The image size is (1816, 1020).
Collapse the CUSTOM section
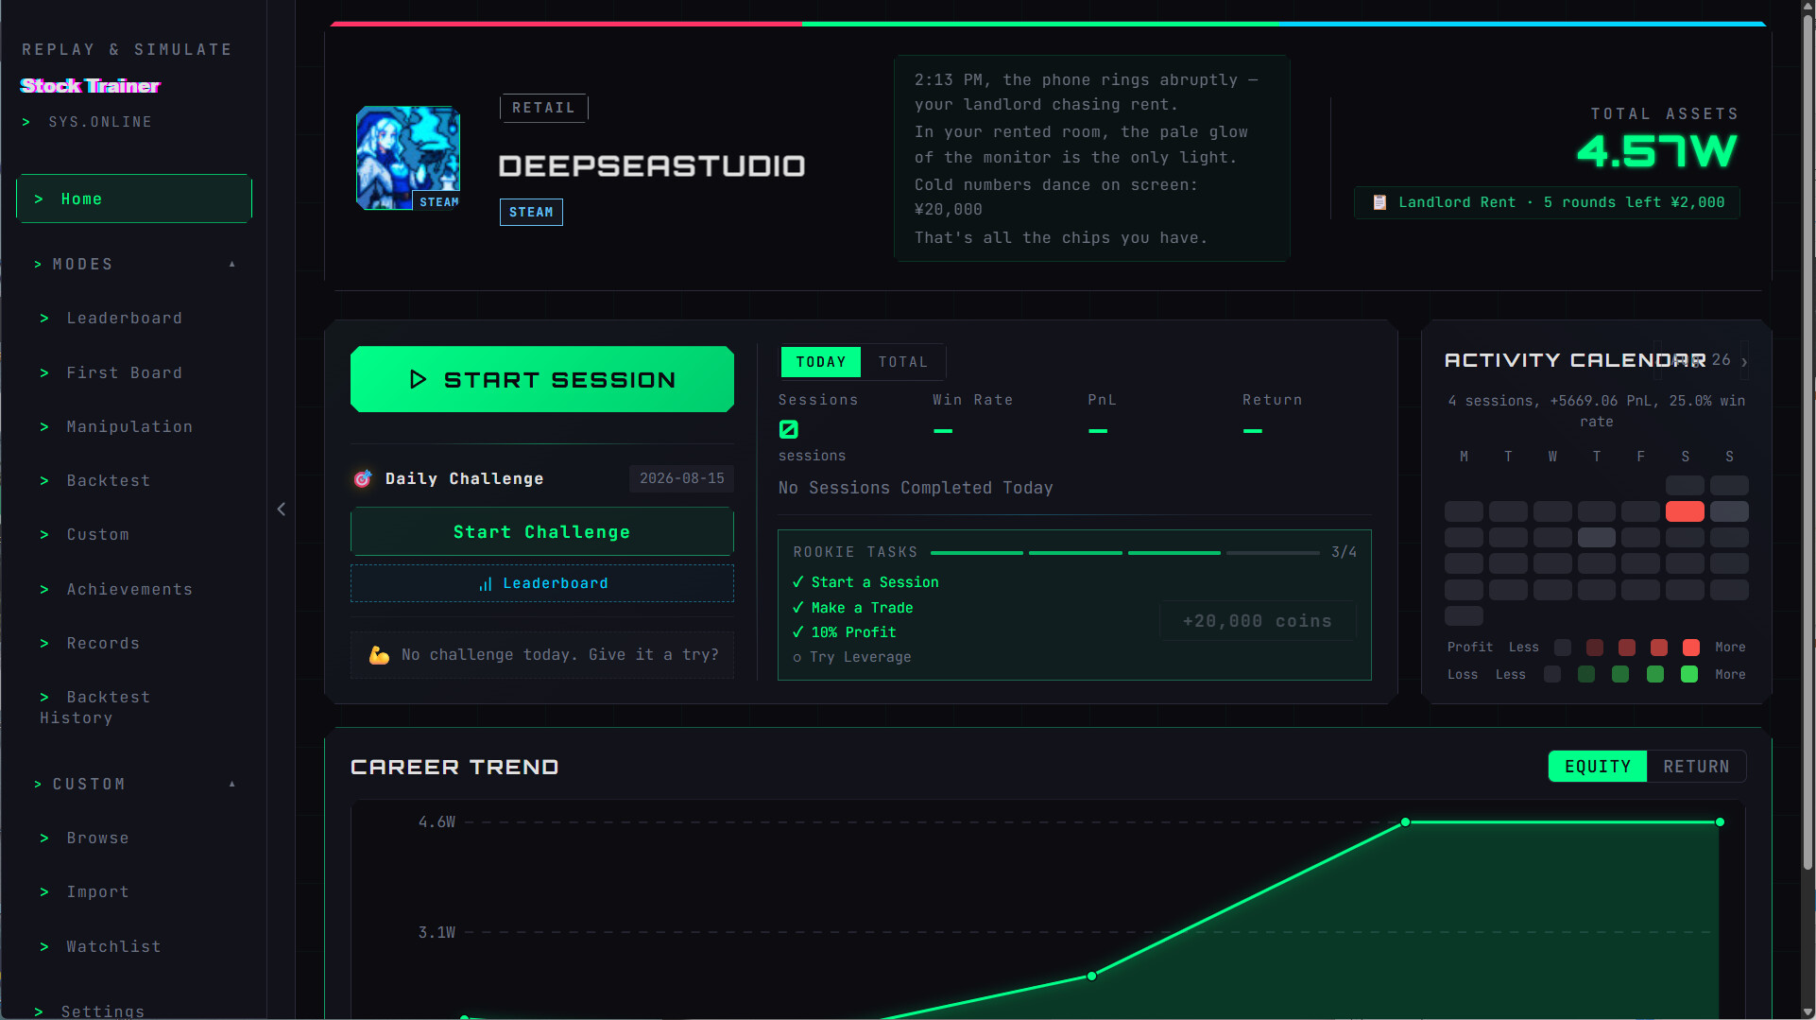(x=231, y=785)
